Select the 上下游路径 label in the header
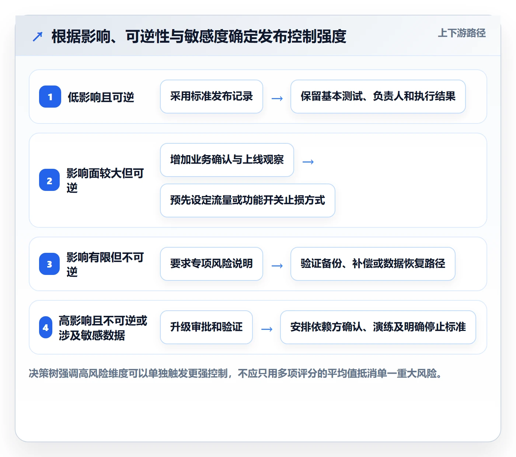Image resolution: width=516 pixels, height=457 pixels. [x=462, y=33]
